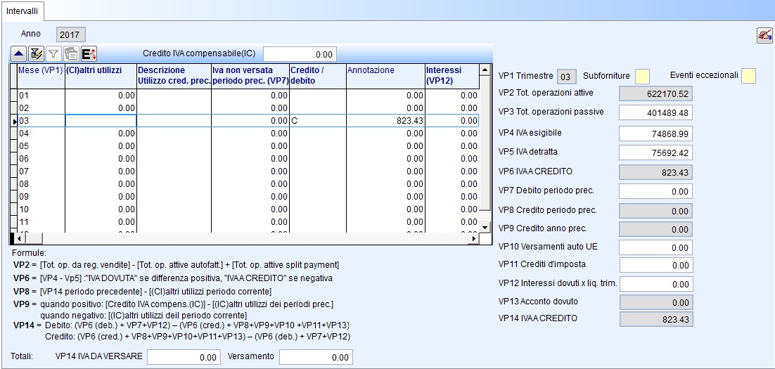Click the VP9 Credito anno prec. field
The image size is (775, 369).
click(x=655, y=229)
